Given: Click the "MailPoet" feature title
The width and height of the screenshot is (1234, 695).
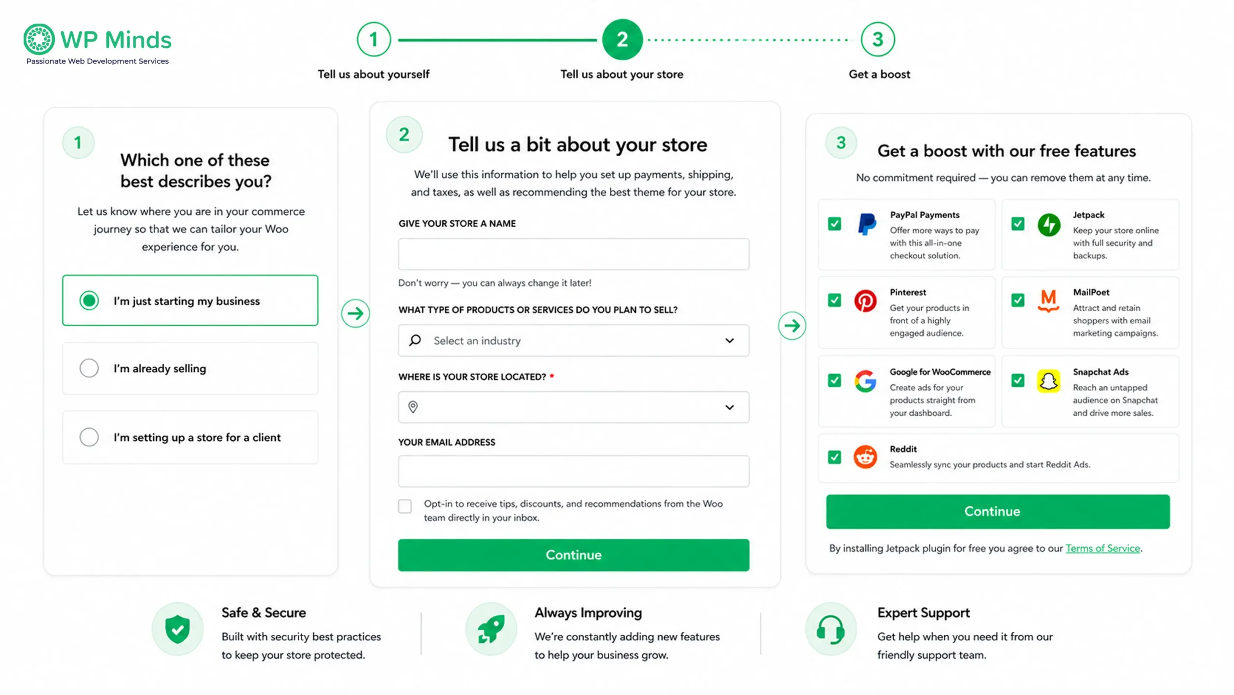Looking at the screenshot, I should coord(1091,292).
